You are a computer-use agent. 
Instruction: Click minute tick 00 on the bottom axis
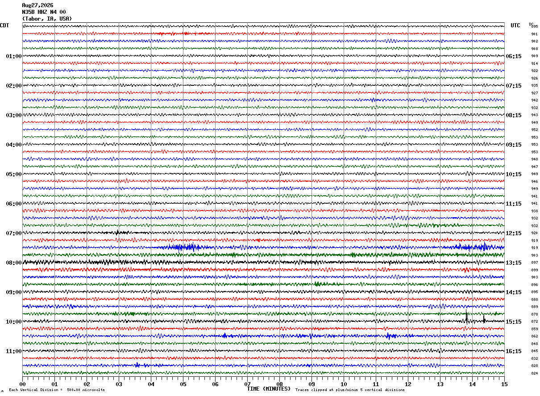[22, 384]
